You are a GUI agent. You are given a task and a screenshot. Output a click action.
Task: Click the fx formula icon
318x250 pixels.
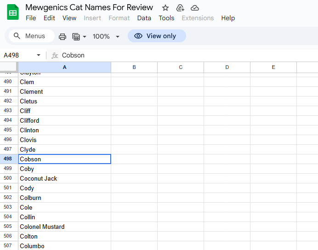point(55,55)
